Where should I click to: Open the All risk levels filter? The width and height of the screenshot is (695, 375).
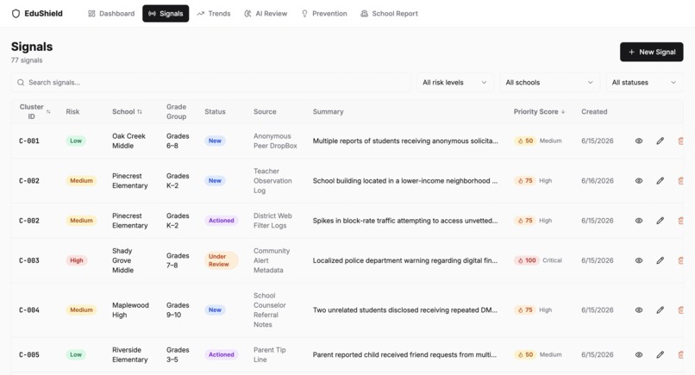click(454, 83)
